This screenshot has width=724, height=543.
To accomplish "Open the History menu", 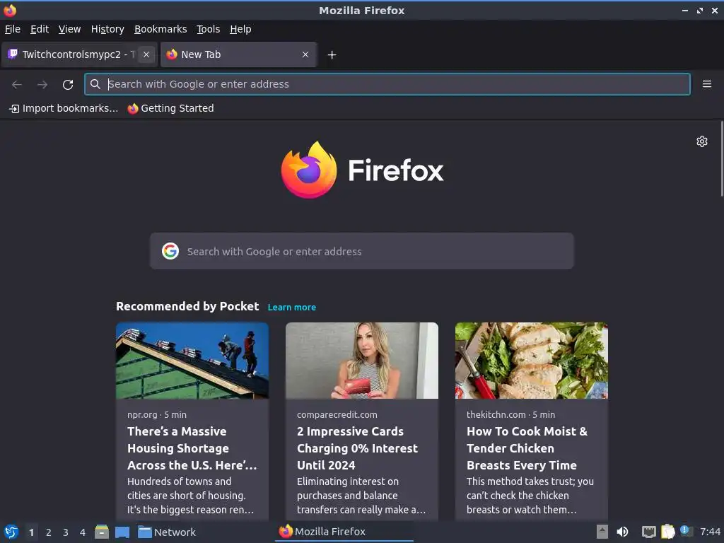I will [x=107, y=29].
